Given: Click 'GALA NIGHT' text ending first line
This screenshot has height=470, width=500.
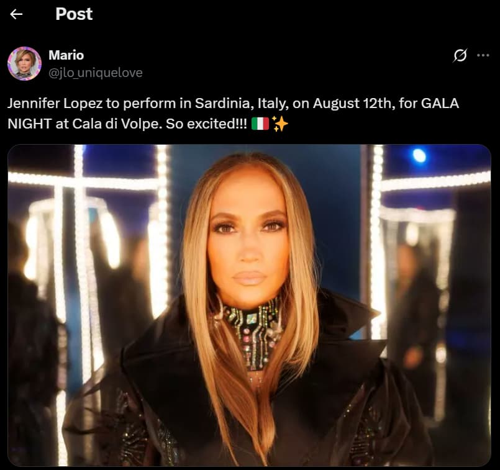Looking at the screenshot, I should [x=440, y=103].
